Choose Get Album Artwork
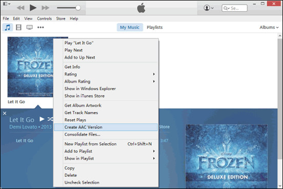283x189 pixels. (106, 105)
